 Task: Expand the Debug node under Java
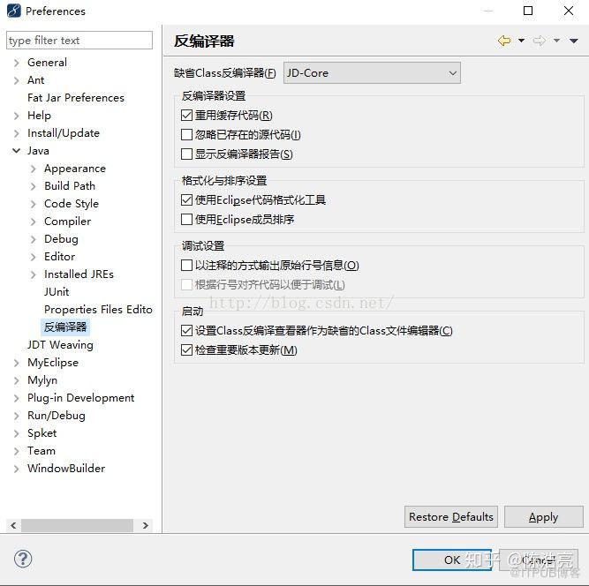pyautogui.click(x=33, y=239)
